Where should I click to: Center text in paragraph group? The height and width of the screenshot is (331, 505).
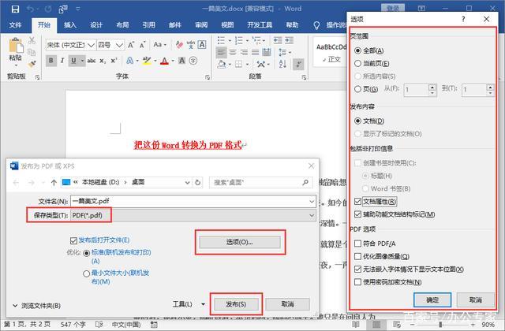coord(233,52)
